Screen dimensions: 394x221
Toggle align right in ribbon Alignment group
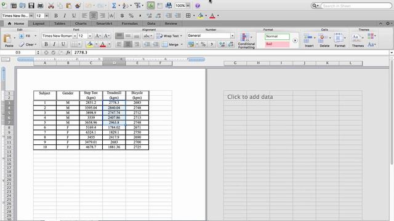click(137, 44)
